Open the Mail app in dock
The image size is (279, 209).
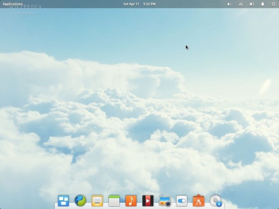coord(97,201)
